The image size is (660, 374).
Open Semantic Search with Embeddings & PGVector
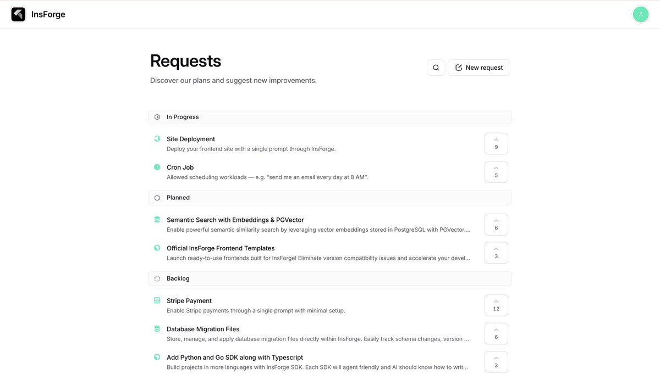(235, 220)
